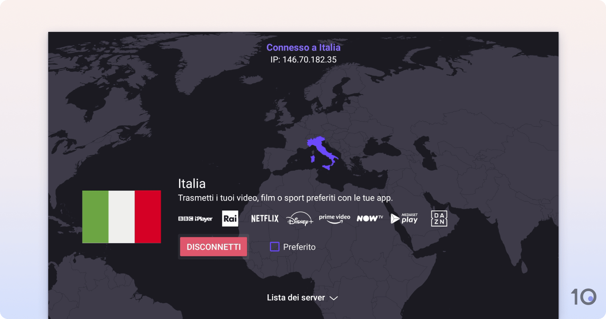Click the Netflix logo
Image resolution: width=606 pixels, height=319 pixels.
pyautogui.click(x=265, y=218)
